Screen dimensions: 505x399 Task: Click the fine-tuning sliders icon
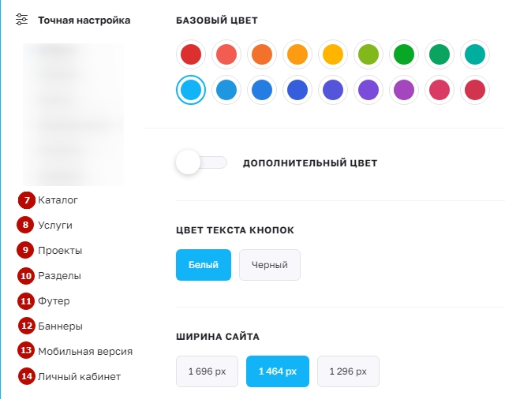pos(22,20)
